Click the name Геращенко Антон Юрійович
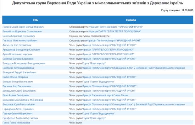This screenshot has width=195, height=125. tap(18, 109)
